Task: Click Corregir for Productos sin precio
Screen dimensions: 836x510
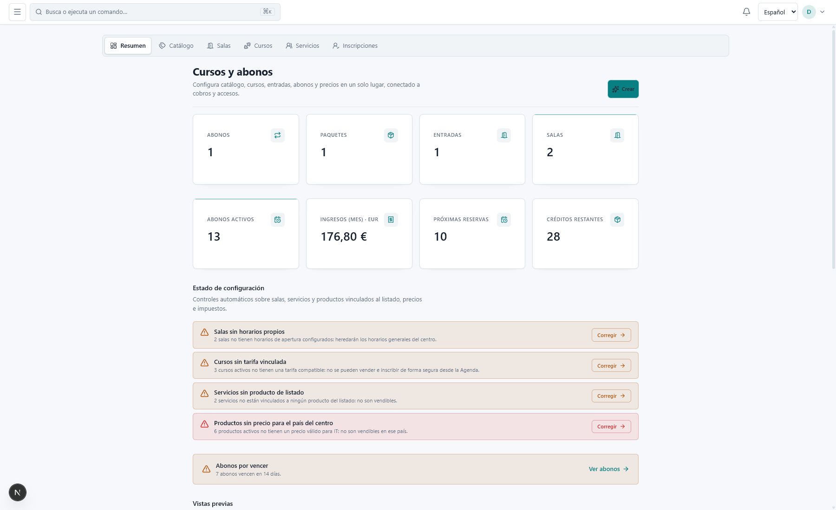Action: click(x=611, y=427)
